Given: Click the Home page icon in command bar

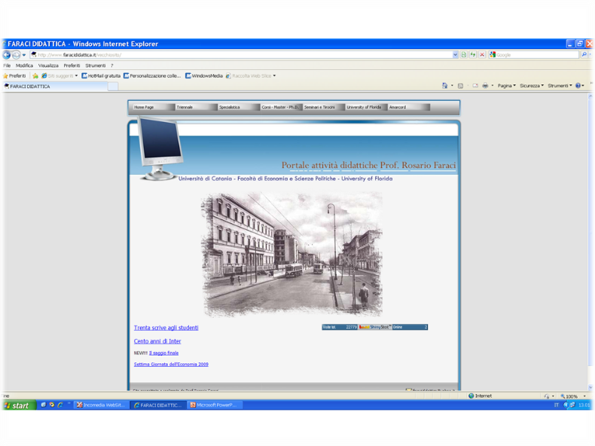Looking at the screenshot, I should (444, 86).
